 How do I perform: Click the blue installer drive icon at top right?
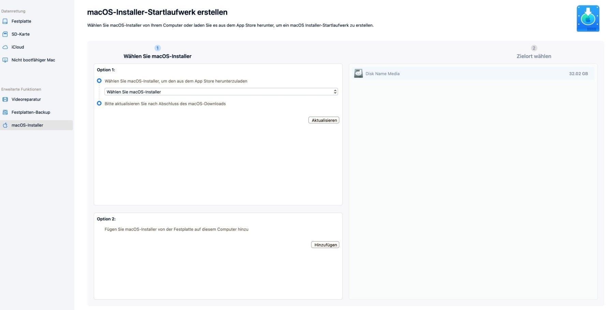[x=588, y=19]
